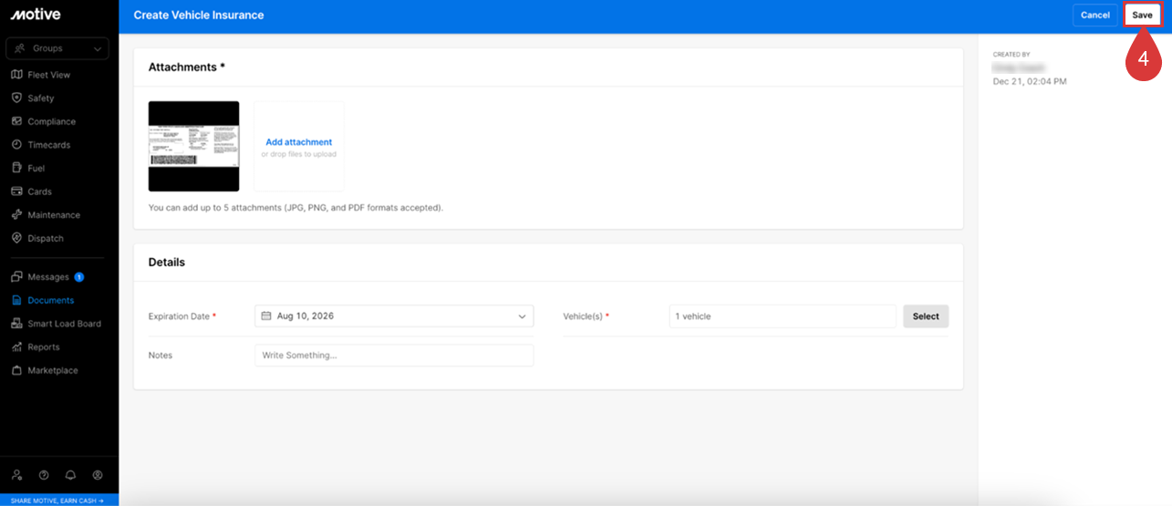Go to Compliance section icon
Viewport: 1172px width, 506px height.
coord(16,121)
